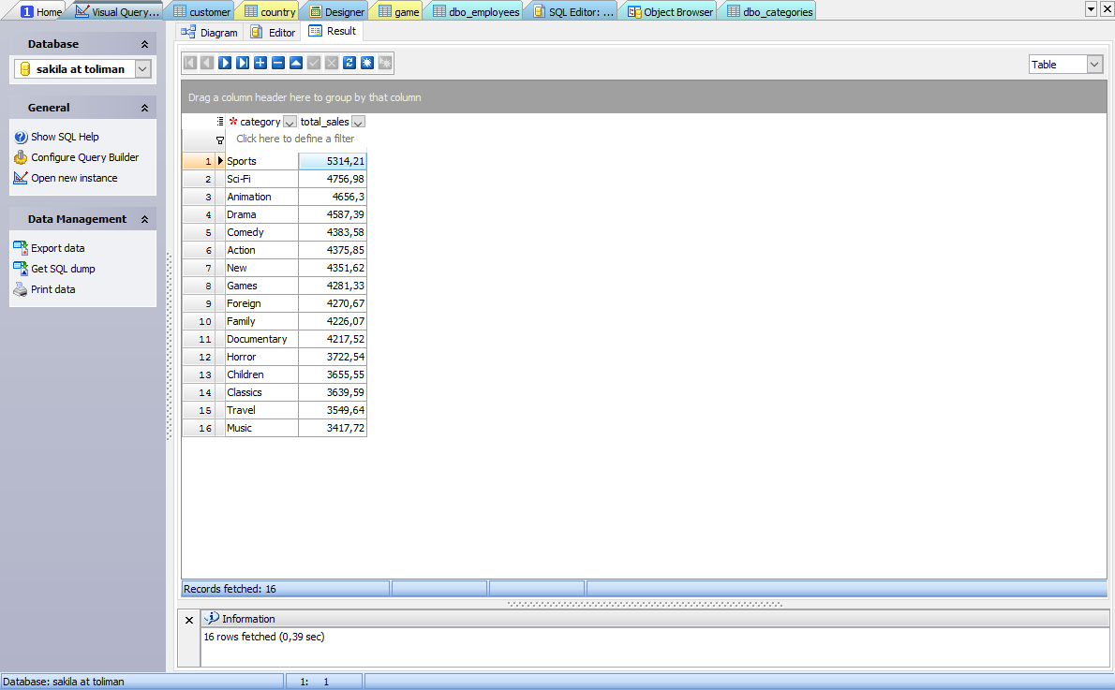Open the category column filter dropdown
1115x690 pixels.
[x=290, y=122]
